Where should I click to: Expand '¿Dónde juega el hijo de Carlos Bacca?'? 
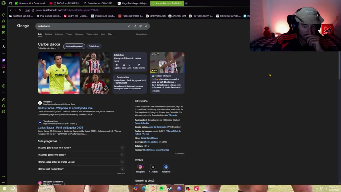point(81,162)
